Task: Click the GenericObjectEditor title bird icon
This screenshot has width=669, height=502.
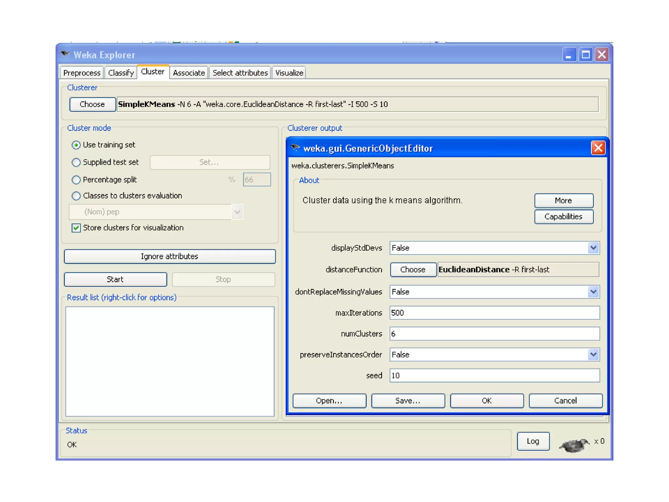Action: pos(295,148)
